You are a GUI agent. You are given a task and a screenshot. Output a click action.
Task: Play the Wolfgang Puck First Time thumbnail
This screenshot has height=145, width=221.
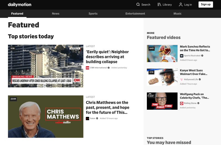coord(162,101)
